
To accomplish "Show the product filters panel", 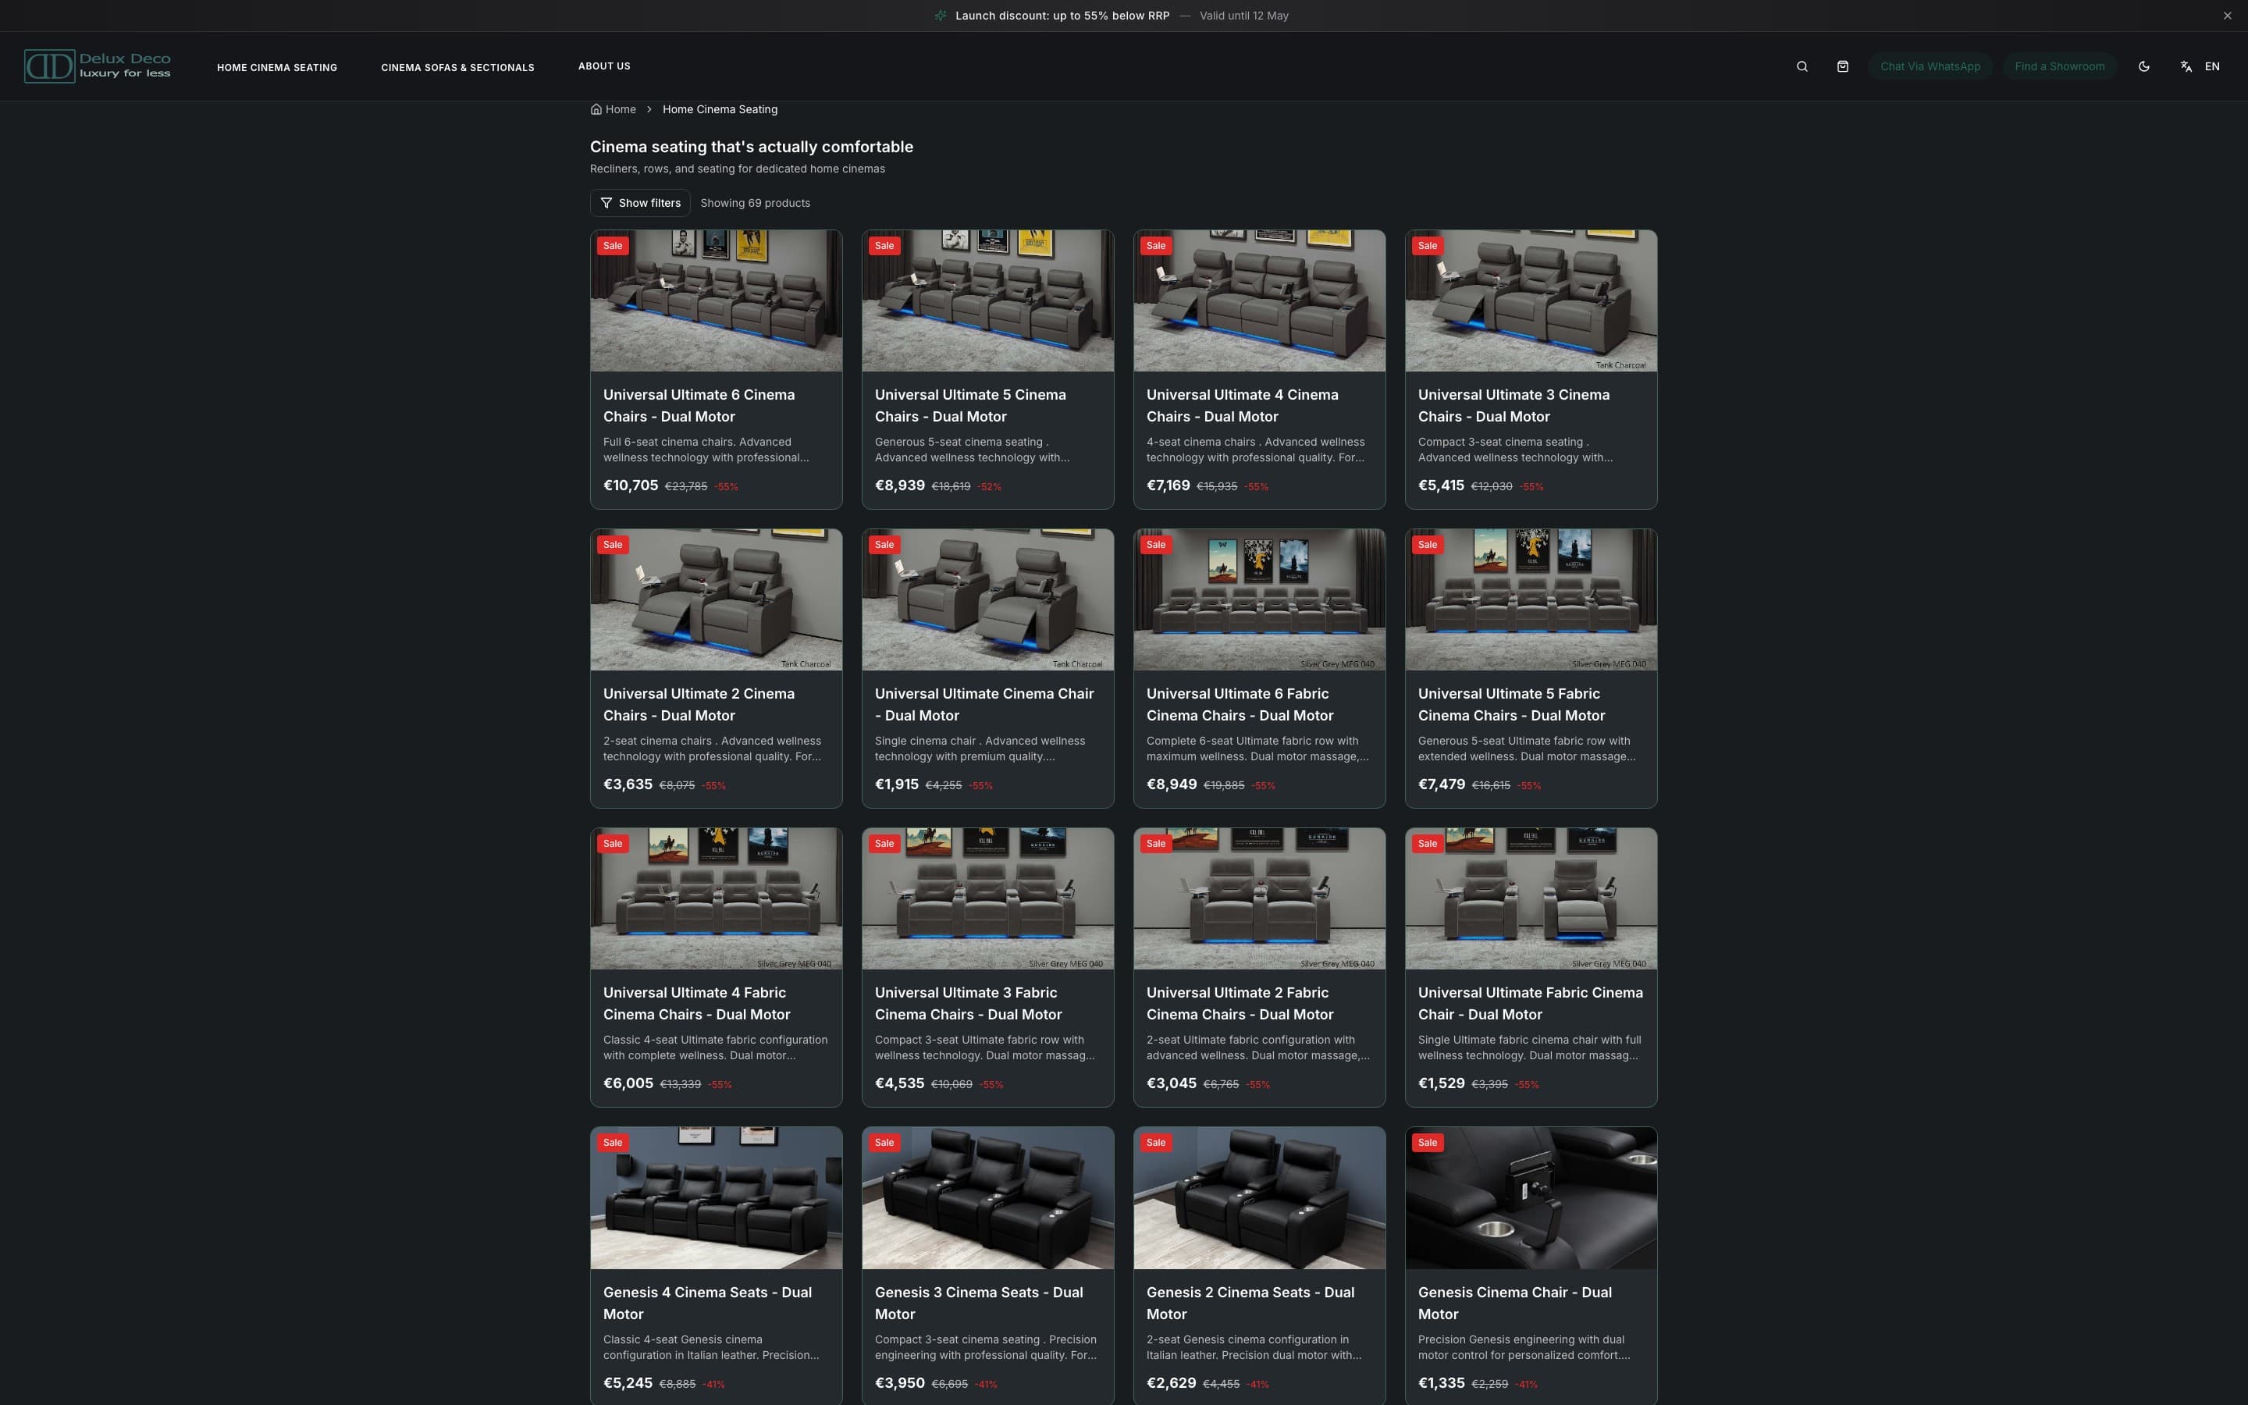I will coord(640,203).
